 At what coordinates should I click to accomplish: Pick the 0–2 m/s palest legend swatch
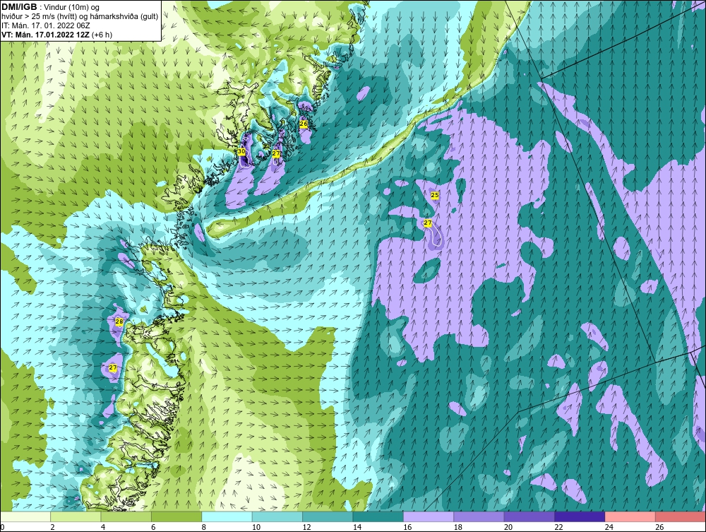pos(25,516)
